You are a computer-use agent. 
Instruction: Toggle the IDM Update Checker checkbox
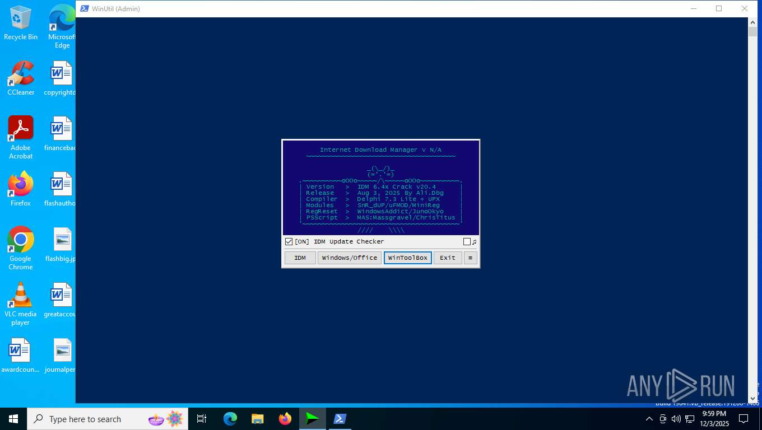(x=289, y=242)
